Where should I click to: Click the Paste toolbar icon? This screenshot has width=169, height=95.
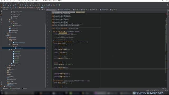point(18,5)
